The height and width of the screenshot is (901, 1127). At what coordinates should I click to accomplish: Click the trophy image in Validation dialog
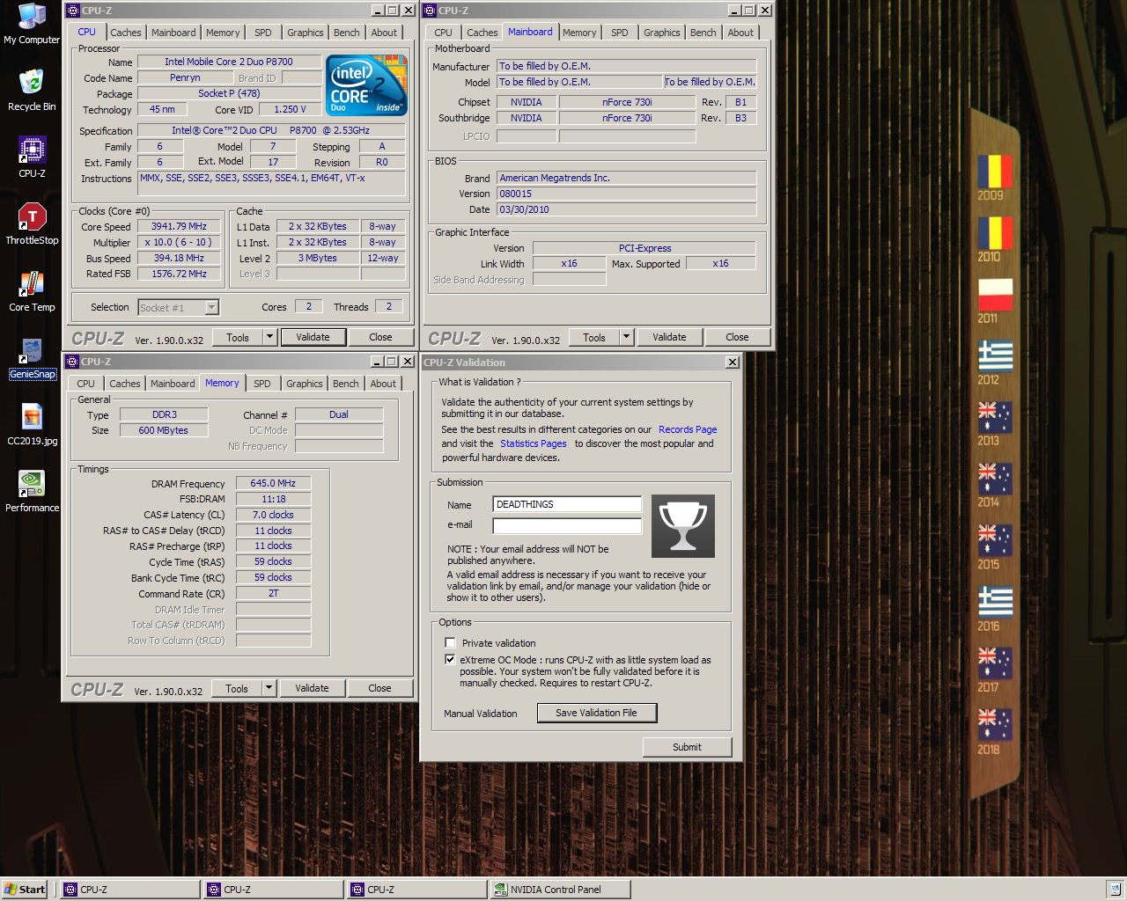[682, 526]
